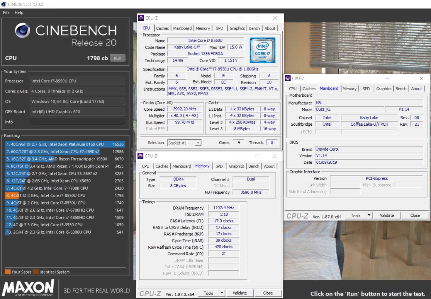Select About tab in Mainboard CPU-Z window
The image size is (431, 299).
417,89
